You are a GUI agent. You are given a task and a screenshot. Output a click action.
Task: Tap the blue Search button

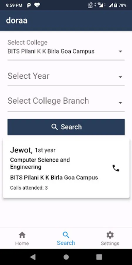[x=66, y=127]
